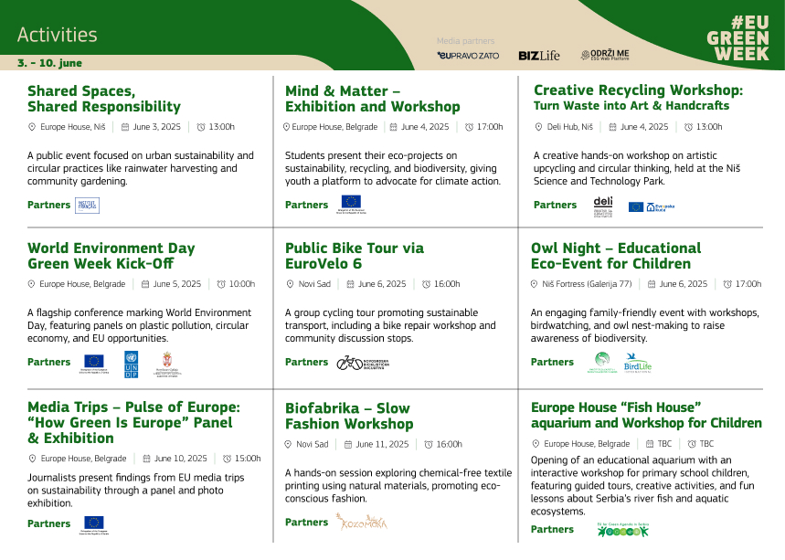Click the '3. – 10. june' date label
The height and width of the screenshot is (560, 785).
click(x=49, y=63)
